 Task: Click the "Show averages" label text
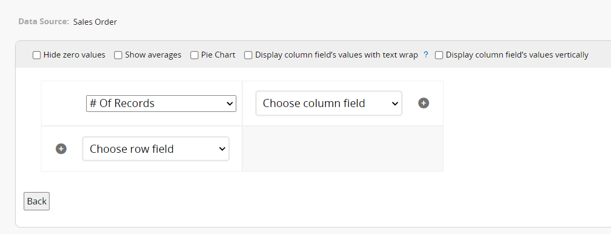153,55
